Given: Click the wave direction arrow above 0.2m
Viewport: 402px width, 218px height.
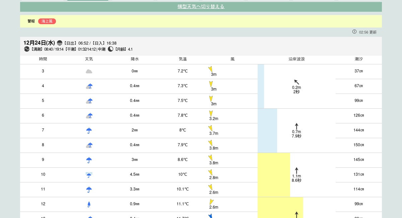Looking at the screenshot, I should click(296, 82).
